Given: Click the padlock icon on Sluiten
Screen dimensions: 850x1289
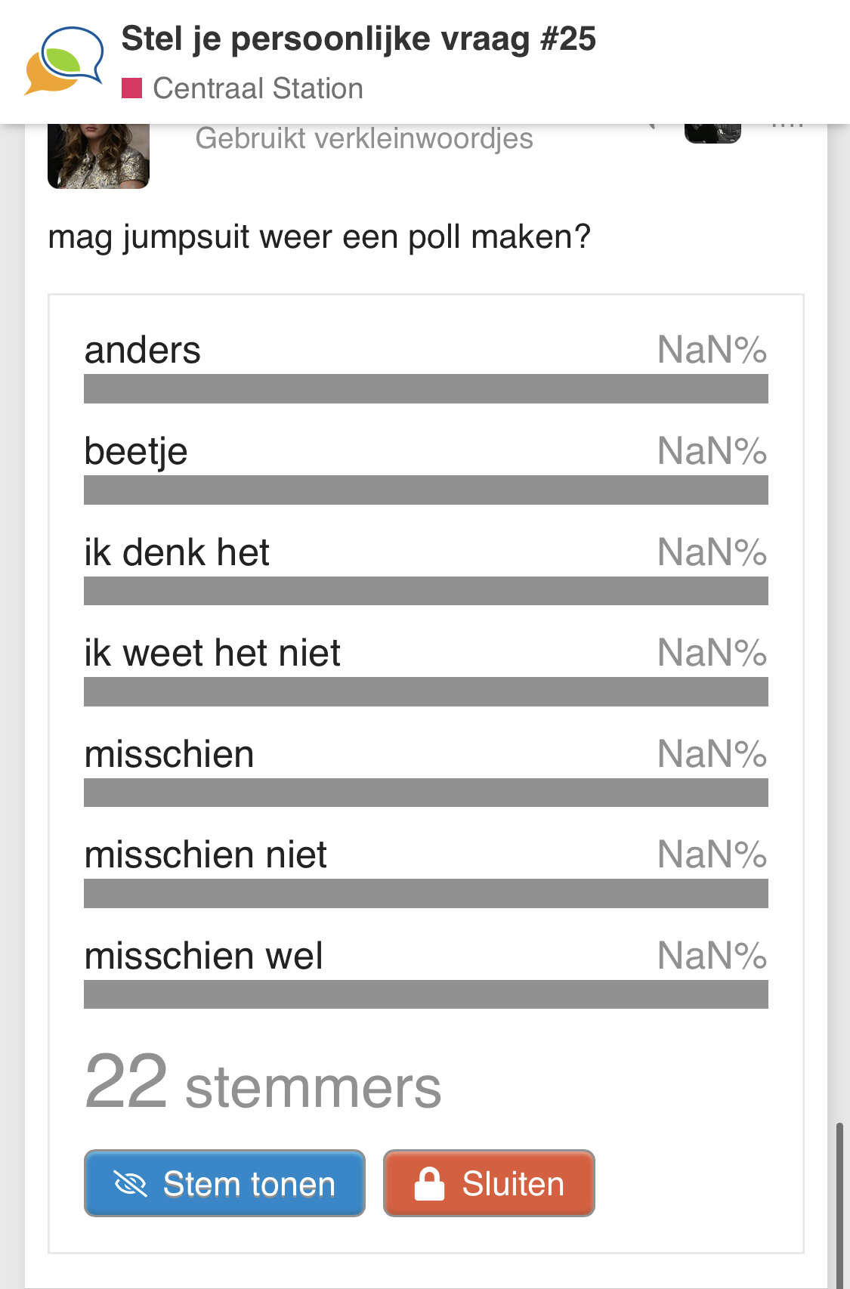Looking at the screenshot, I should tap(429, 1183).
